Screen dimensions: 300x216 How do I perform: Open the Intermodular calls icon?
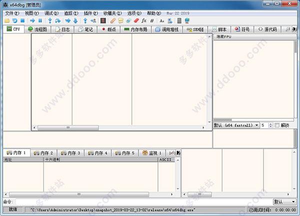(170, 20)
